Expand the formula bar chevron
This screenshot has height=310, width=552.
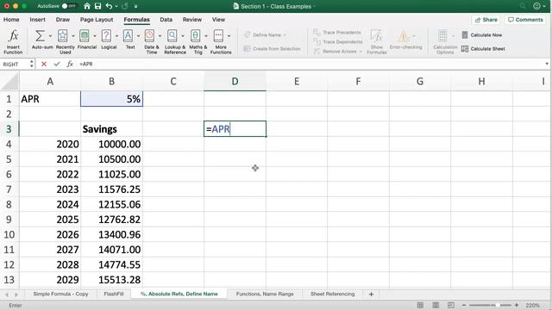click(547, 64)
